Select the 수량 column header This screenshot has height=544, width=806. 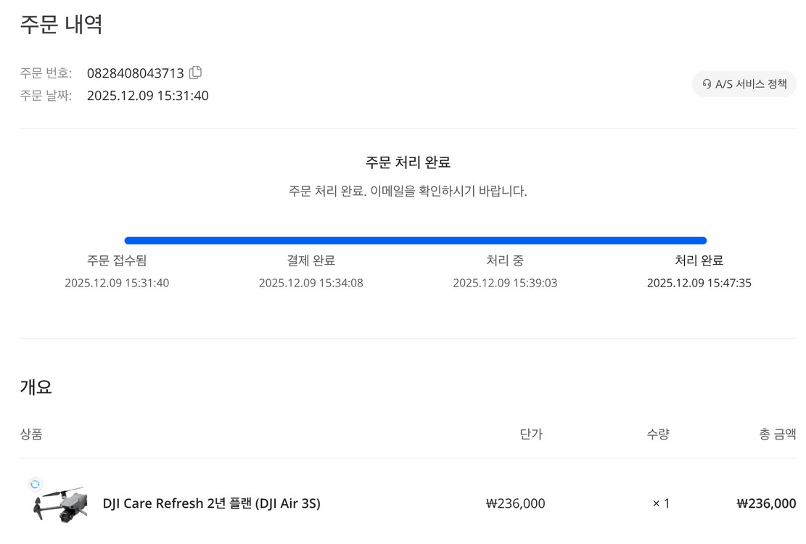point(657,434)
